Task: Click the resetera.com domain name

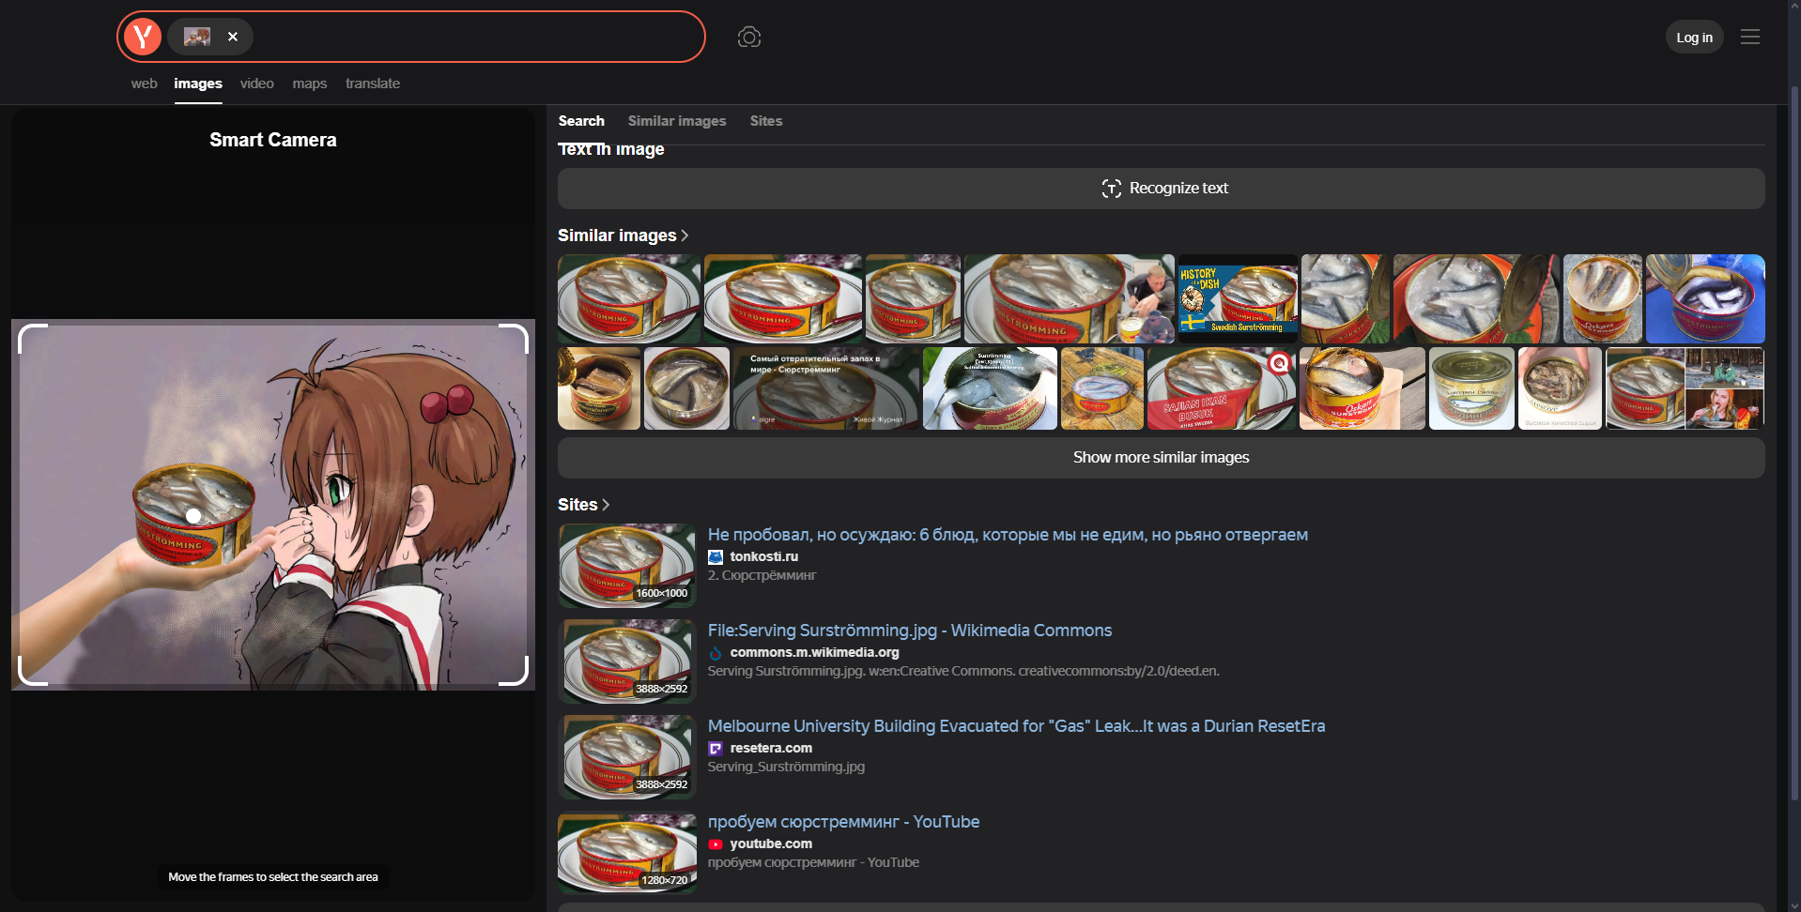Action: click(771, 748)
